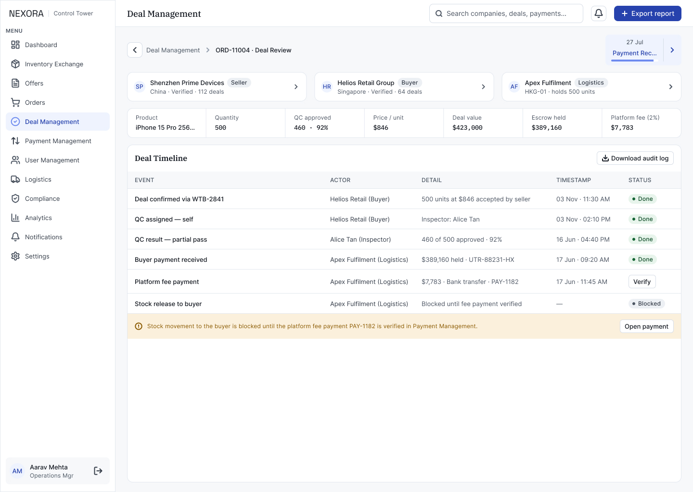Open Compliance menu item
The image size is (693, 492).
(58, 198)
